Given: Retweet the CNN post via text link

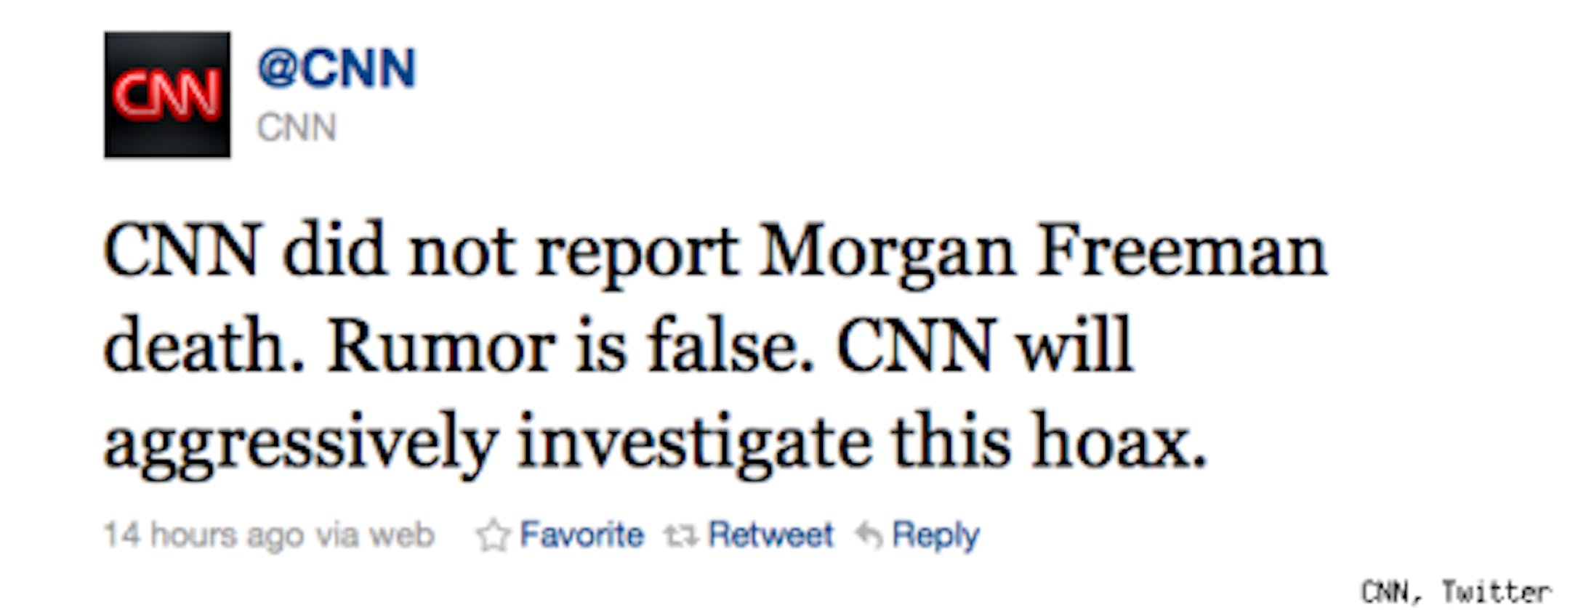Looking at the screenshot, I should click(x=770, y=535).
